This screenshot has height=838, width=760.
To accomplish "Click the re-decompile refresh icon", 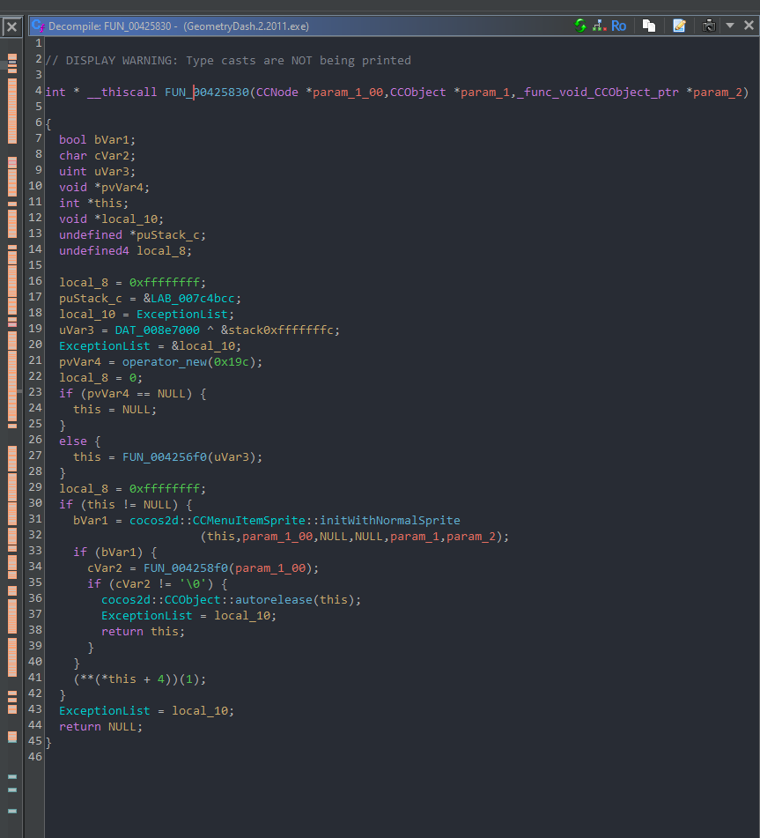I will (580, 26).
